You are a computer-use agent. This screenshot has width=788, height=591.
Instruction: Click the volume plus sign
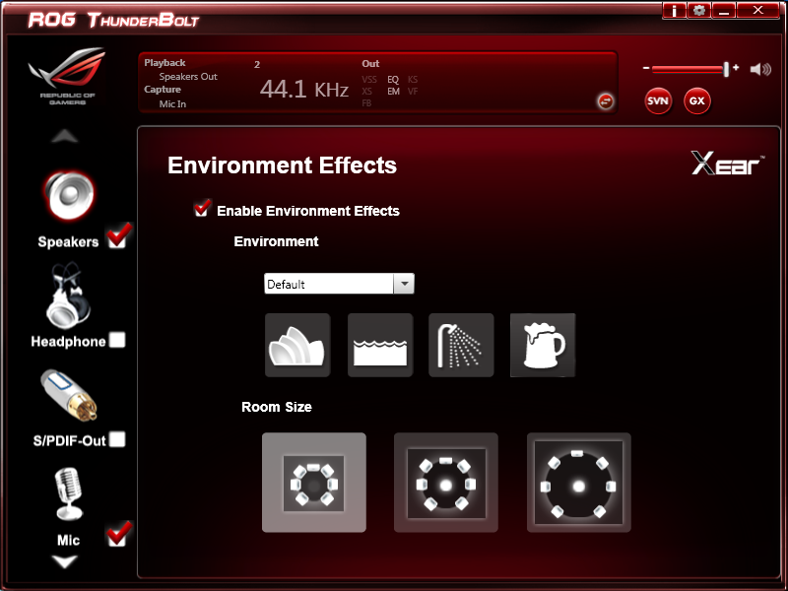coord(736,67)
